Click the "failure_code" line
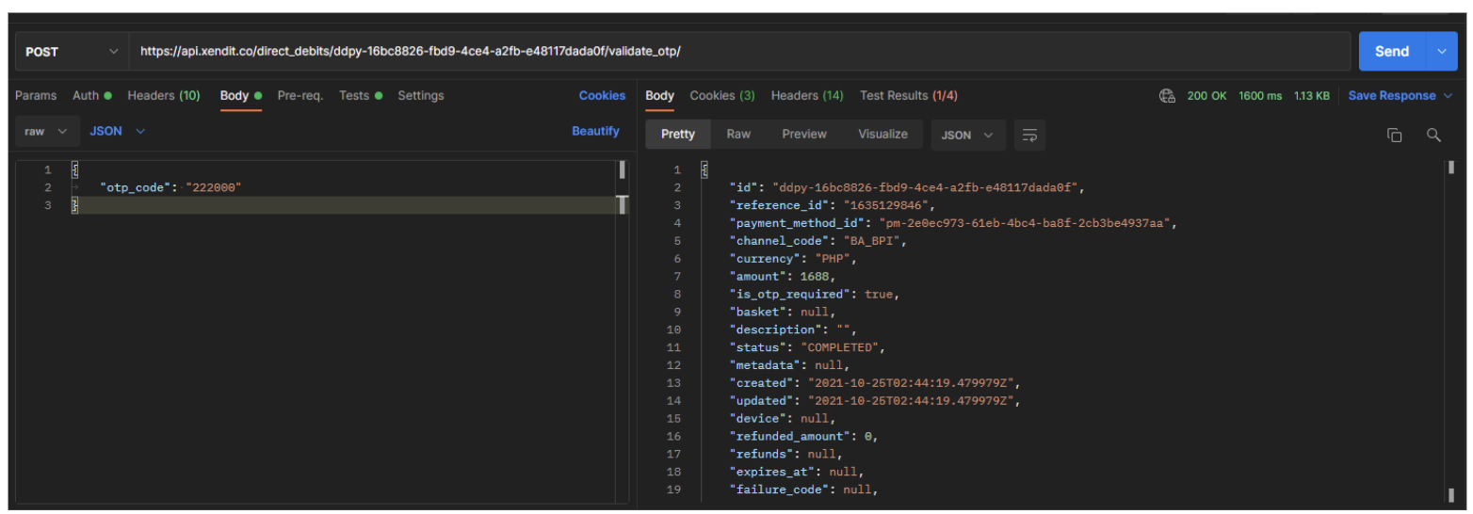 click(x=803, y=490)
